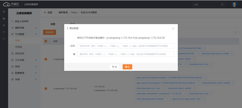Viewport: 242px width, 108px height.
Task: Expand the 配置管理 arrow
Action: click(36, 73)
